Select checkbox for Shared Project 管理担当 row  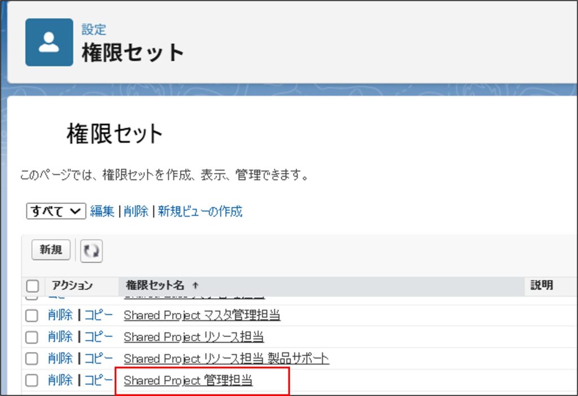tap(32, 381)
